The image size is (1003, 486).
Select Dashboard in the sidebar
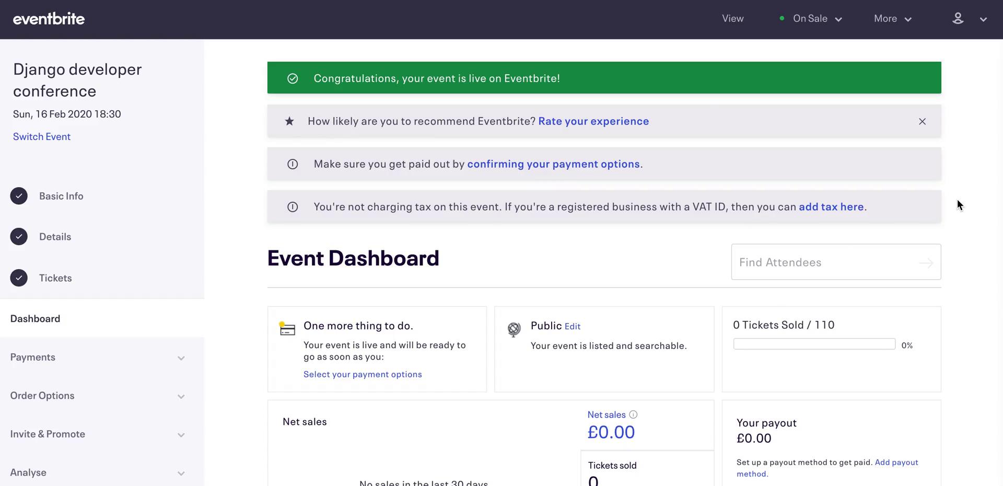[x=102, y=318]
